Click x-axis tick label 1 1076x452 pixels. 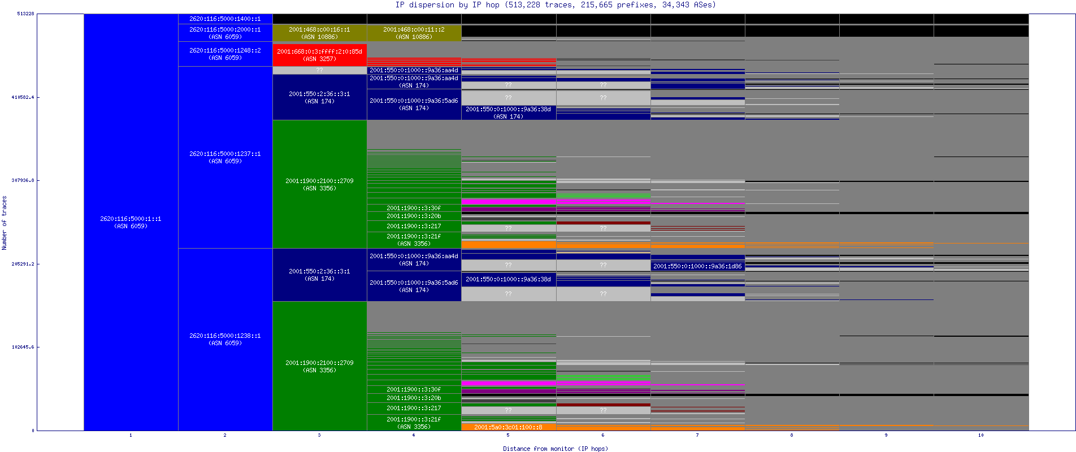[131, 435]
